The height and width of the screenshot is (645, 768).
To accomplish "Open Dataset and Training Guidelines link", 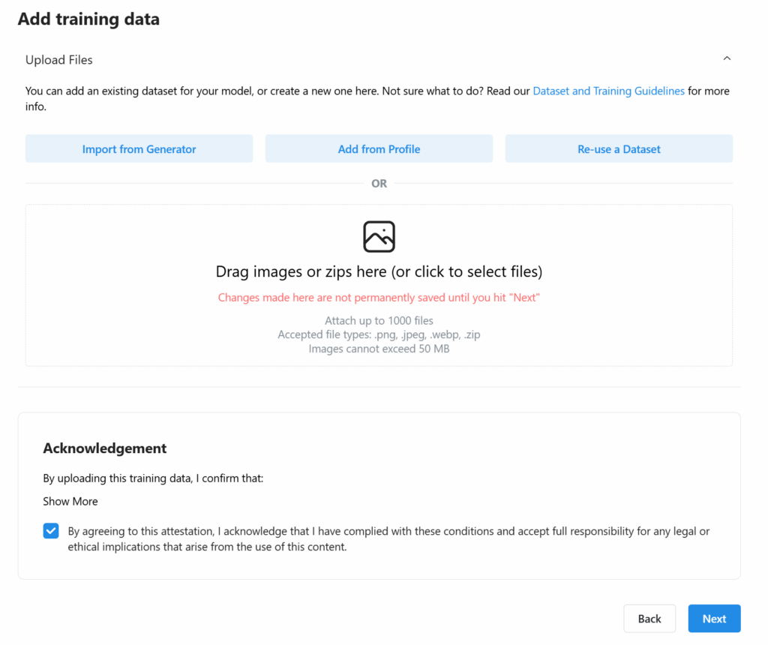I will point(608,91).
